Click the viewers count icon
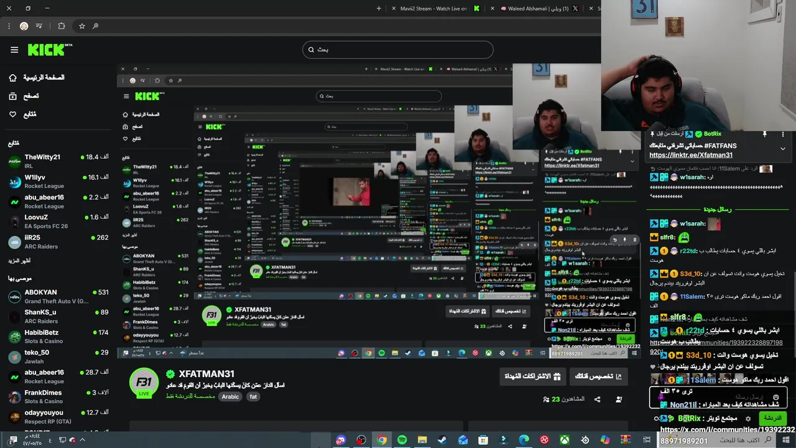The width and height of the screenshot is (796, 448). coord(546,399)
